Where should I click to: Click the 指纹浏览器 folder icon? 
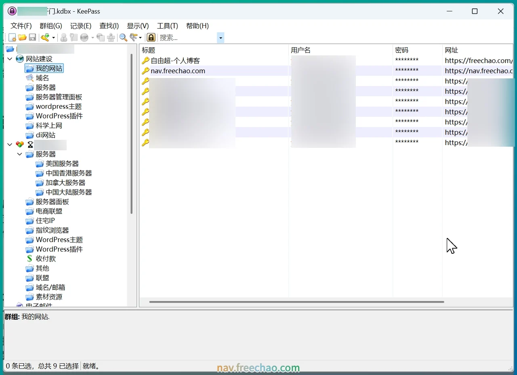click(29, 230)
